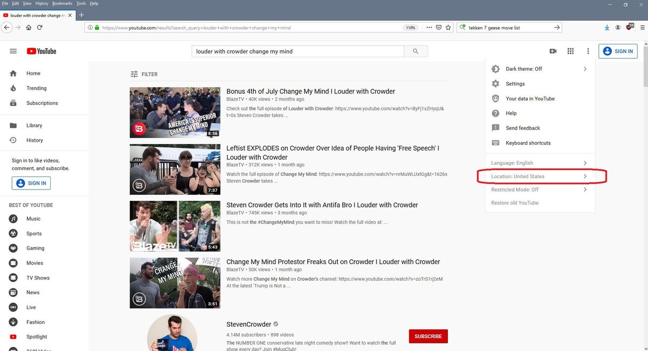Click the 5:43 BlazeTV video thumbnail
This screenshot has width=648, height=351.
click(x=175, y=226)
